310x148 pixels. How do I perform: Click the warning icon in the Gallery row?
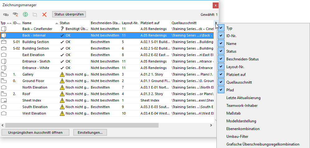[62, 74]
